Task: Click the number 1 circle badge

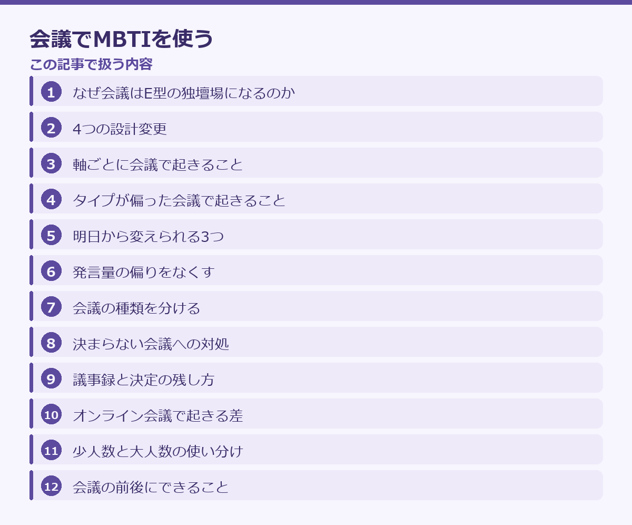Action: tap(51, 92)
